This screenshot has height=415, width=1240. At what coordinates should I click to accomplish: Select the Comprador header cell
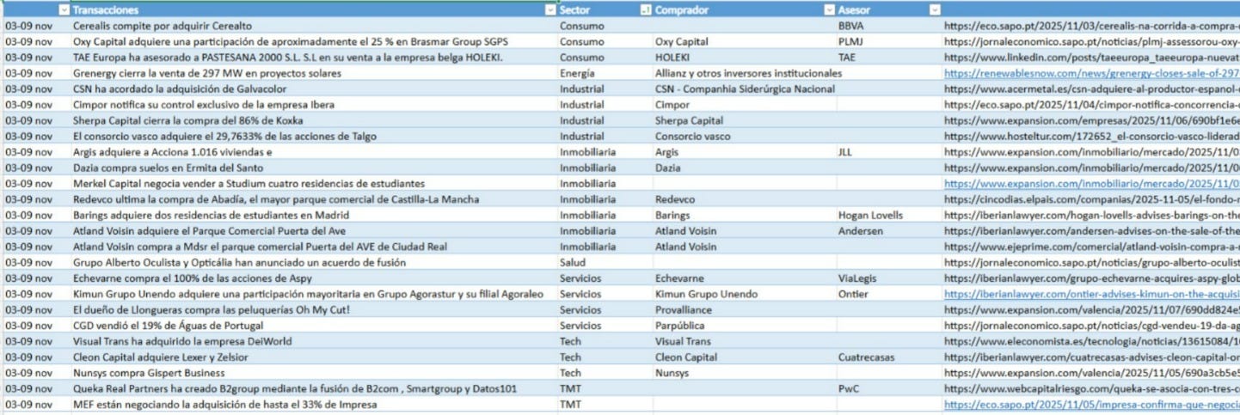744,9
